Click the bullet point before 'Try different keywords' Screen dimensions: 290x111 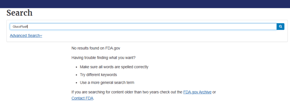coord(76,75)
